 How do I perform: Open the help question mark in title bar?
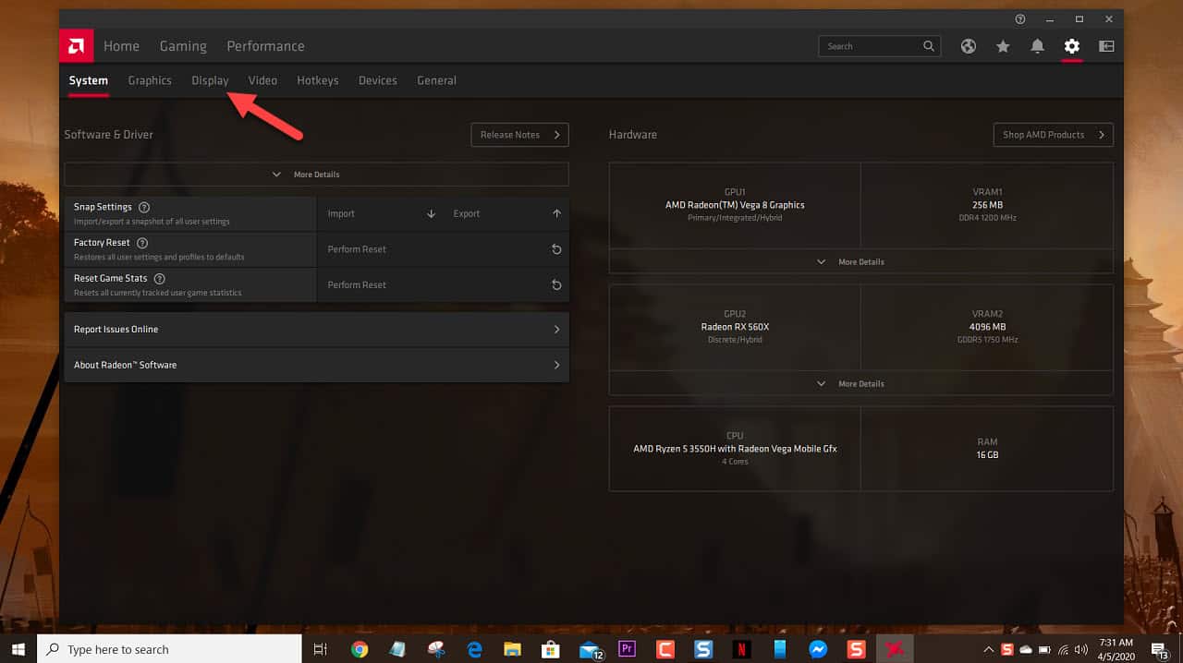point(1020,18)
